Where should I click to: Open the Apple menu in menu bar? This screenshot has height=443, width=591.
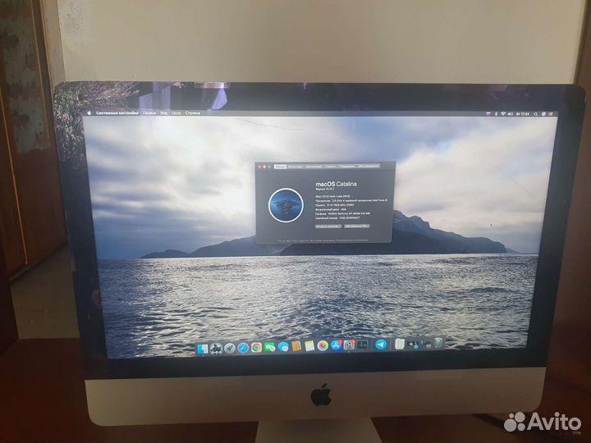[89, 112]
